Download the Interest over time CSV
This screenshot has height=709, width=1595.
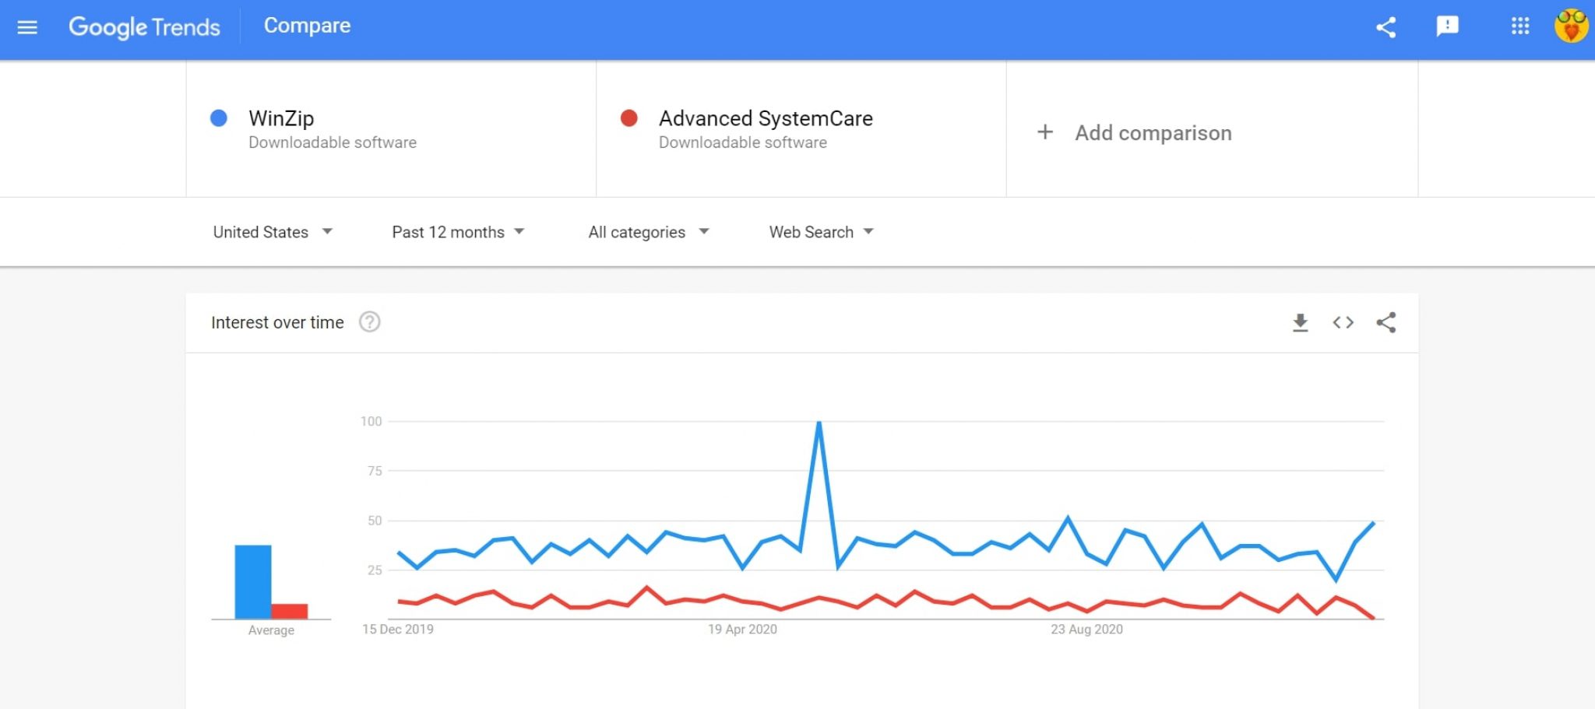coord(1300,322)
